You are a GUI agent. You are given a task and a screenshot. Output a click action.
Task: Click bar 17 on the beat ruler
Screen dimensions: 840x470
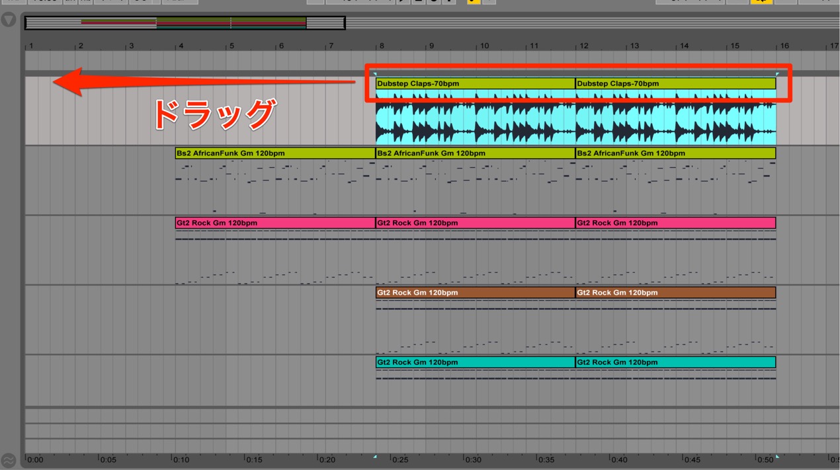[834, 46]
